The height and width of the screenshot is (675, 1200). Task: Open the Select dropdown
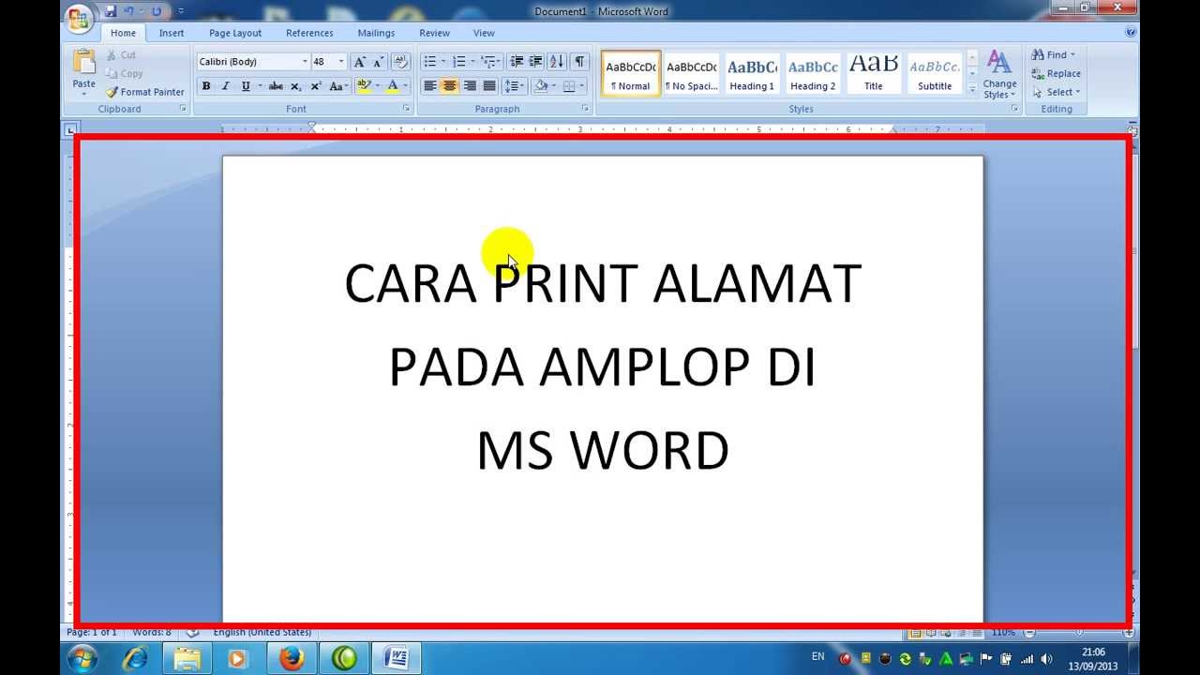(x=1056, y=92)
